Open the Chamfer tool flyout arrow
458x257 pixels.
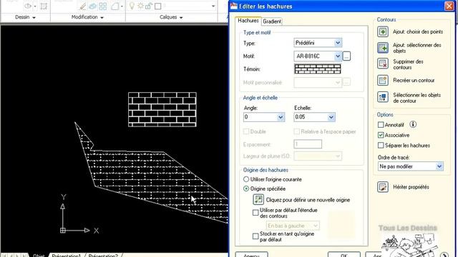pyautogui.click(x=122, y=6)
